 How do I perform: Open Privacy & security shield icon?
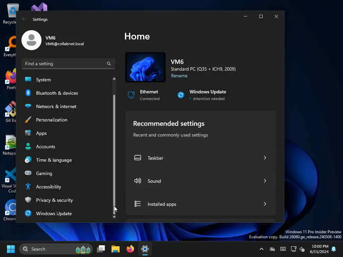(28, 200)
